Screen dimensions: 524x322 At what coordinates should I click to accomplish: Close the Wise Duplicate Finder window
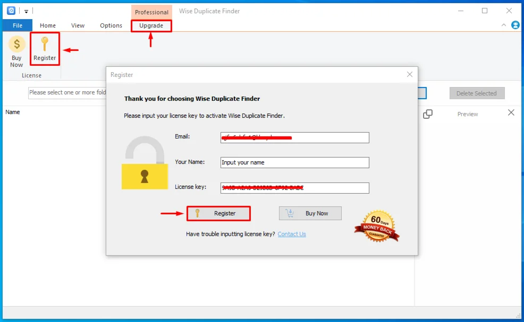pos(509,11)
